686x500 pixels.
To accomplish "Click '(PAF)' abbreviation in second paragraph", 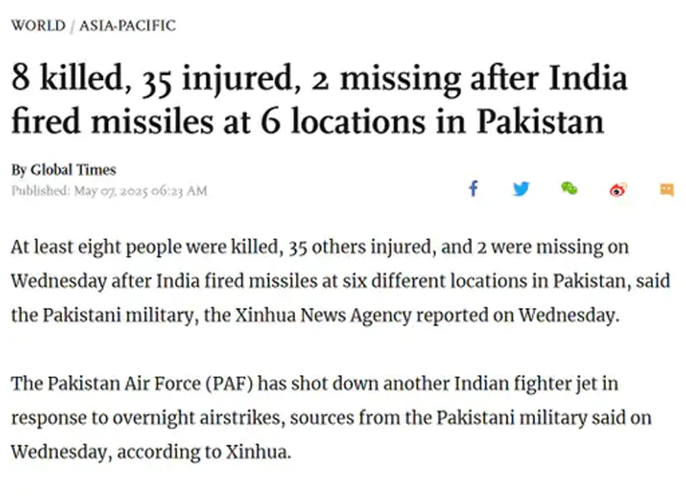I will 229,383.
